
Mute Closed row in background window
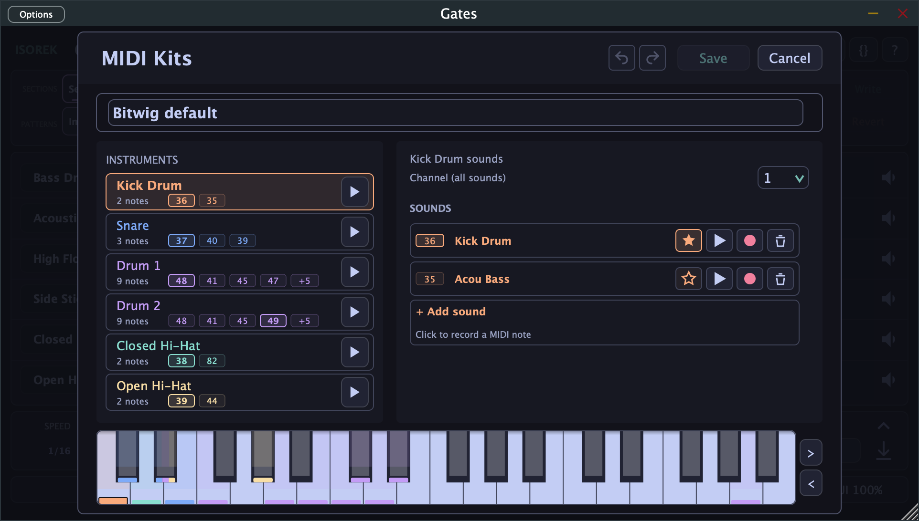pyautogui.click(x=888, y=339)
